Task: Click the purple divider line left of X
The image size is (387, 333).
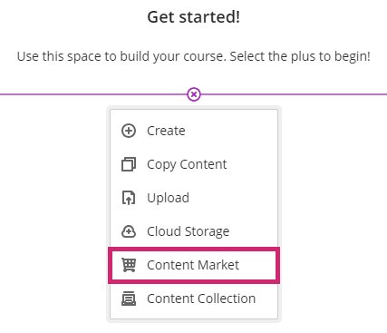Action: click(93, 94)
